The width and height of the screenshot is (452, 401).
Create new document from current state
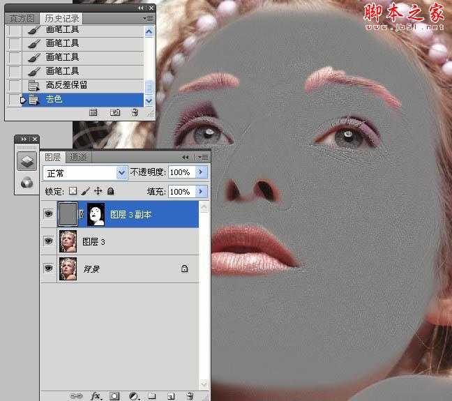click(x=93, y=112)
